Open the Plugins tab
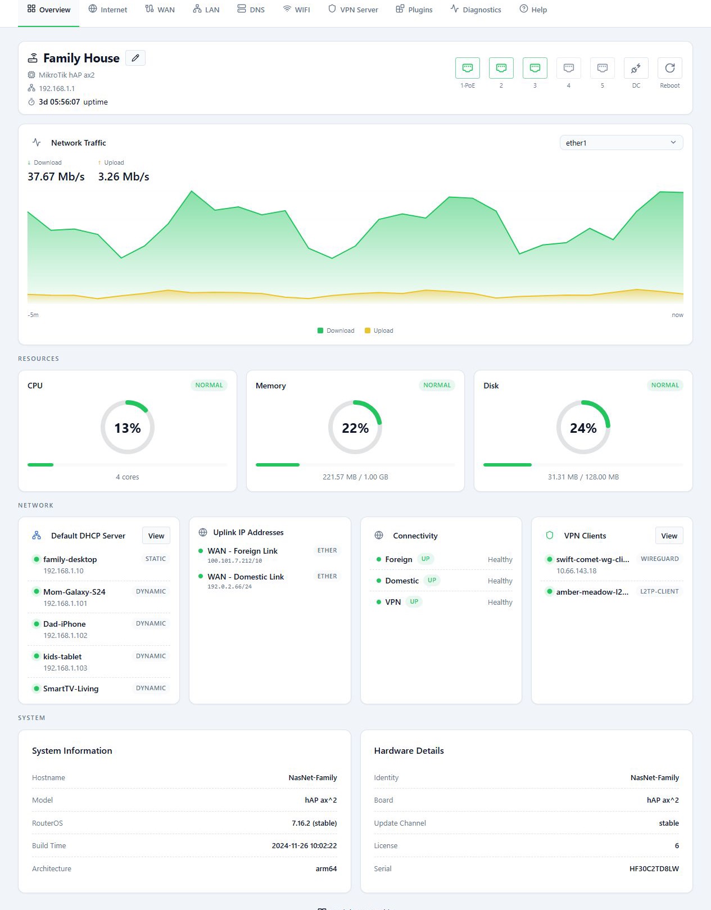711x910 pixels. 414,10
